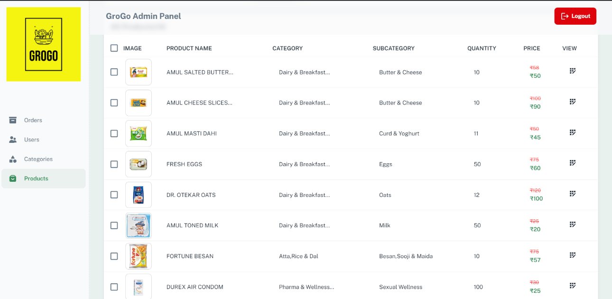Open the view icon for DUREX AIR CONDOM
The image size is (612, 299).
pyautogui.click(x=573, y=285)
